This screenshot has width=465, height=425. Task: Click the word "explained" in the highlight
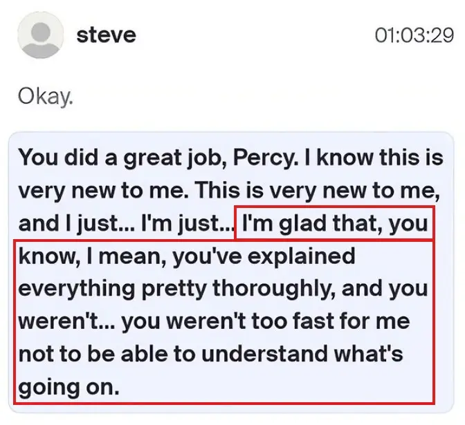click(301, 256)
